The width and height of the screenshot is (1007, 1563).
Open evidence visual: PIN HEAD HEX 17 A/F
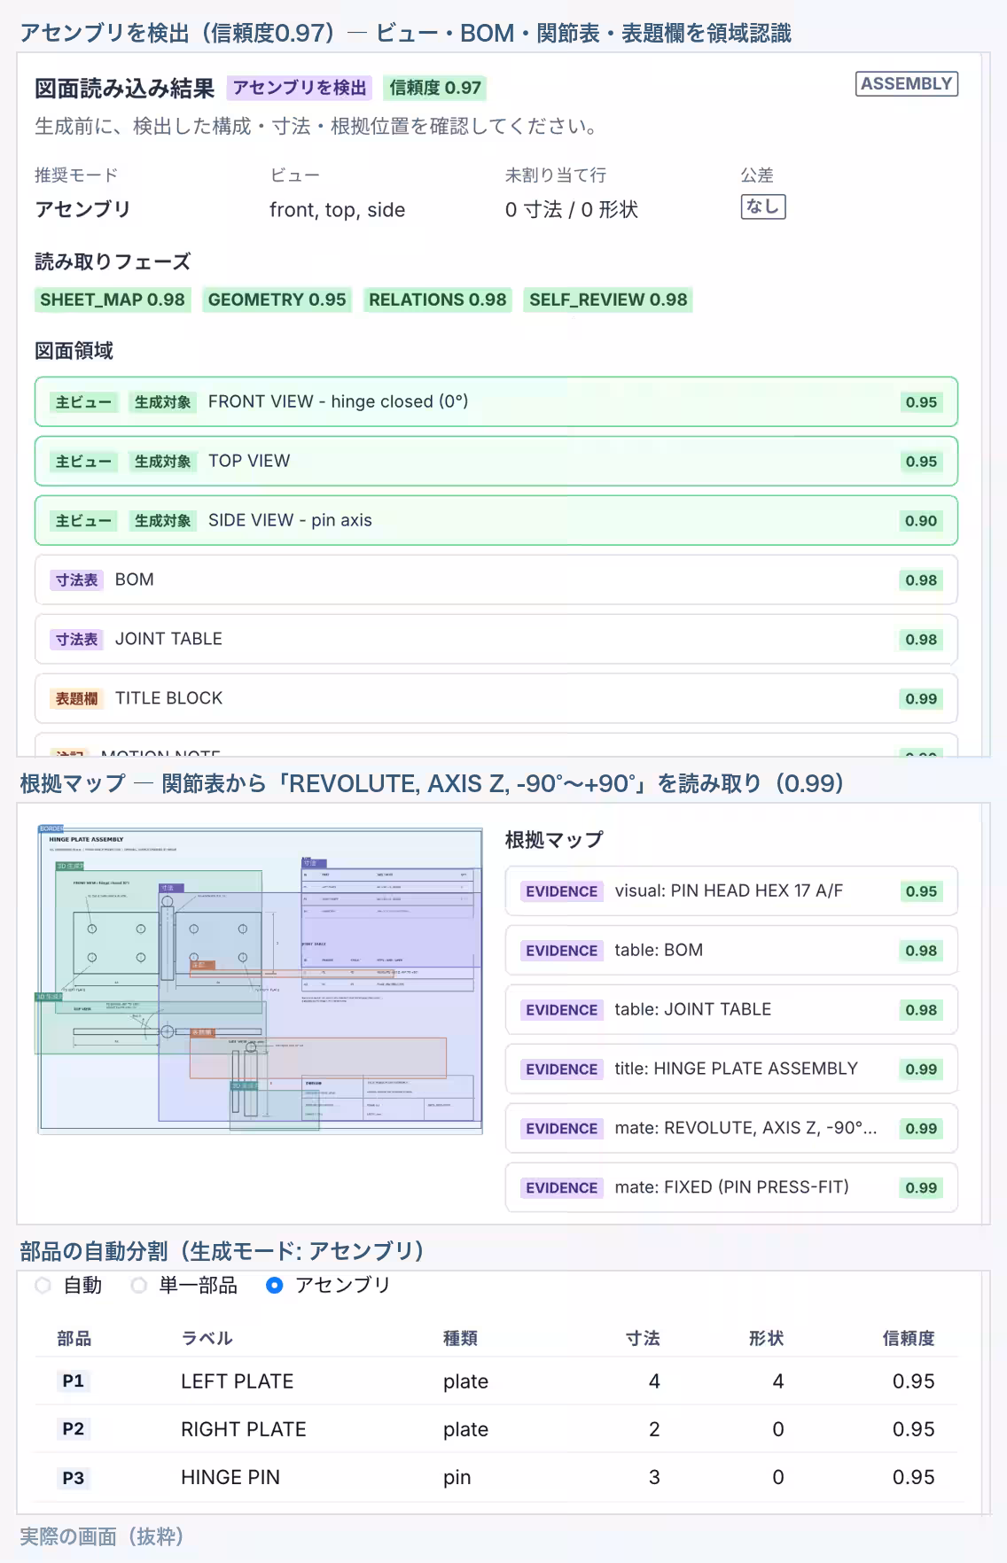[x=731, y=891]
